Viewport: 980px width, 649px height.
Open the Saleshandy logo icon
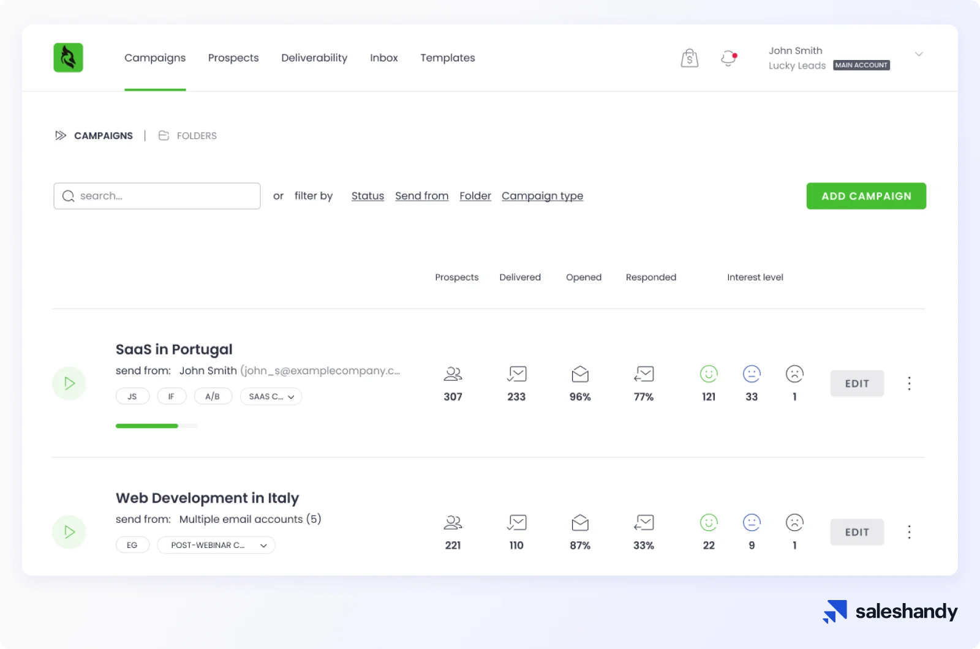[x=68, y=57]
